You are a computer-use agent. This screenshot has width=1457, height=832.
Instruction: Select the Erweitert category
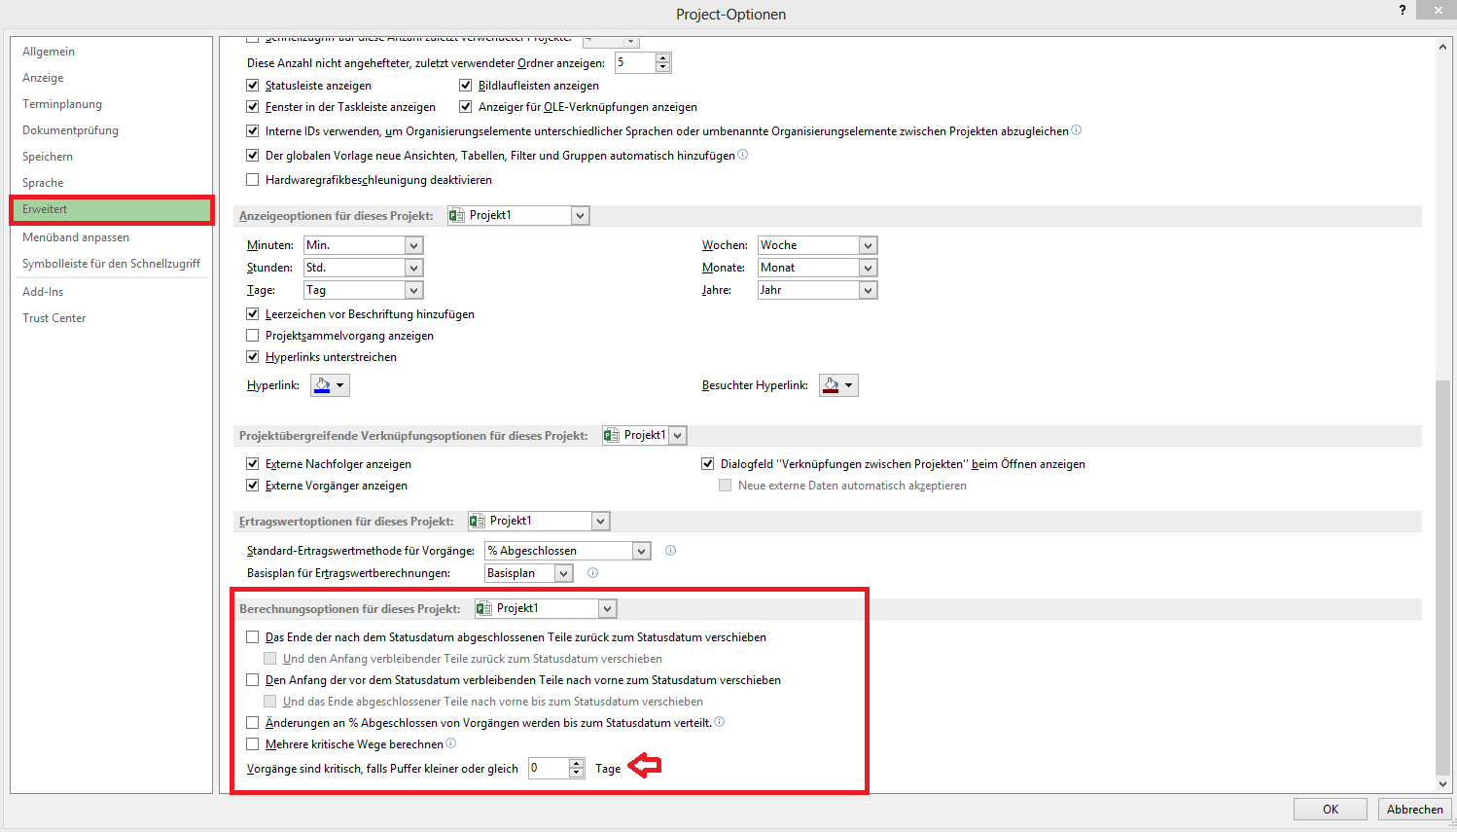coord(111,209)
